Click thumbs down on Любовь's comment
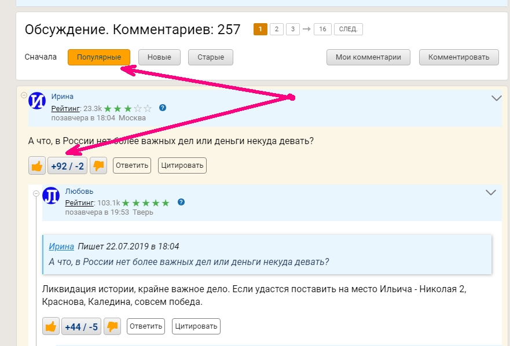The image size is (510, 346). pyautogui.click(x=112, y=326)
